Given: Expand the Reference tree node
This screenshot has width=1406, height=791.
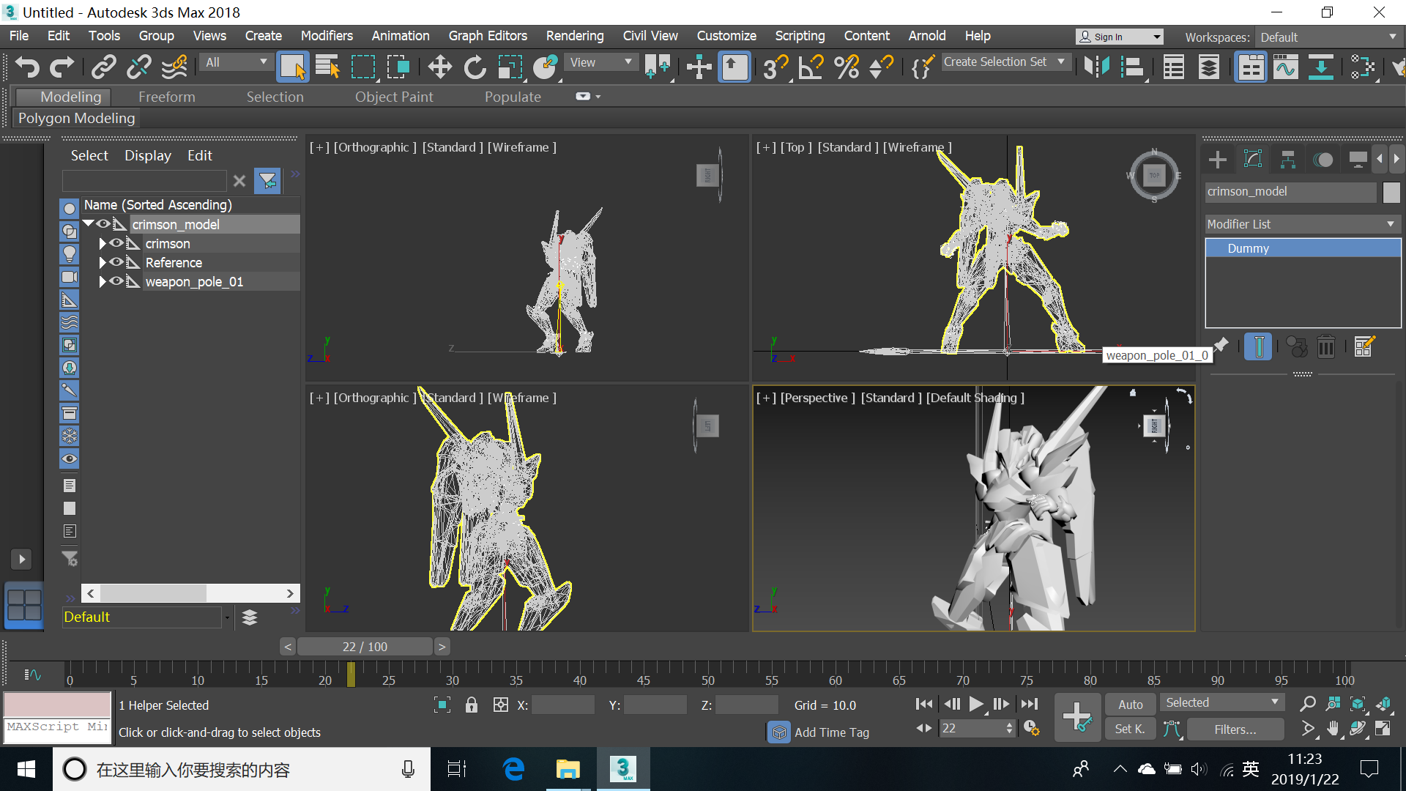Looking at the screenshot, I should coord(103,262).
